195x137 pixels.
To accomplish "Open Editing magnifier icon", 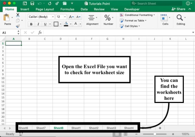I will [x=180, y=18].
